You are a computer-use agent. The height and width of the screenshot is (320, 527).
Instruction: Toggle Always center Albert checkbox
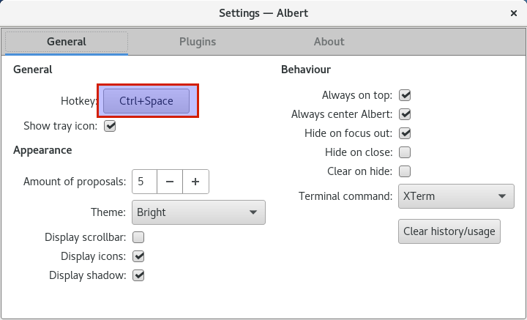[x=405, y=114]
